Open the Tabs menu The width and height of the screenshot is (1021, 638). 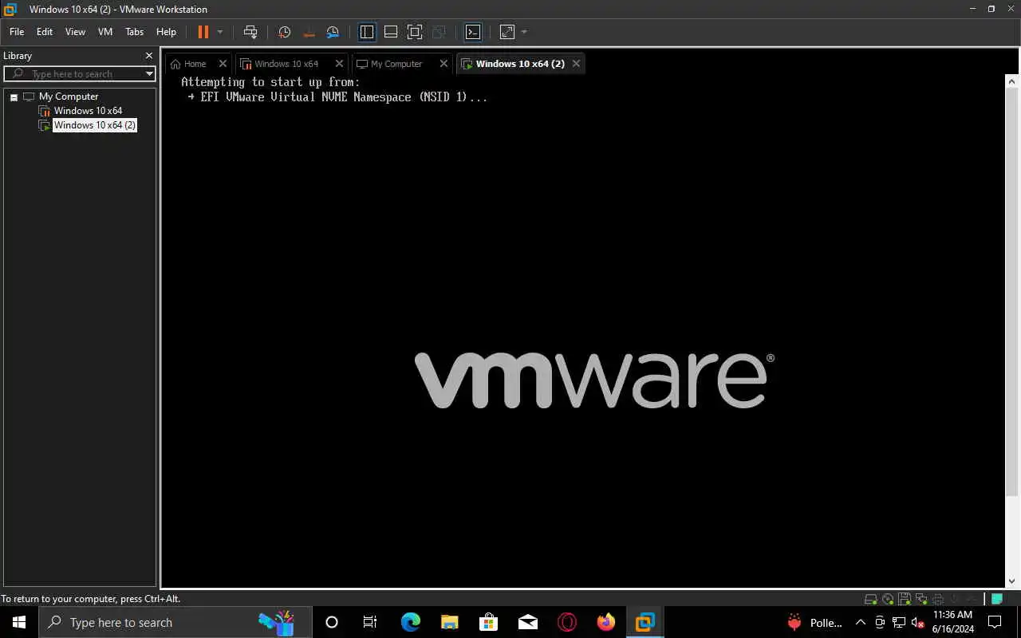pos(135,32)
